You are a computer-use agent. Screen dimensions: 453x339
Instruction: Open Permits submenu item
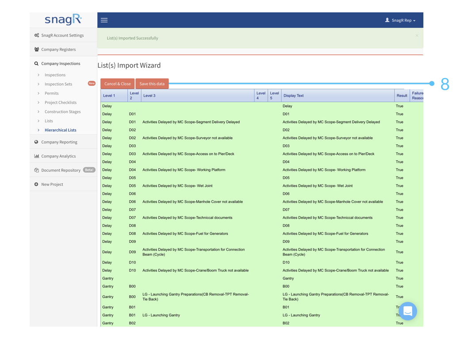[x=51, y=94]
